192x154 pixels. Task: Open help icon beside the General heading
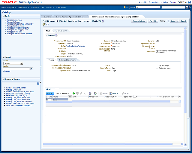[56, 35]
